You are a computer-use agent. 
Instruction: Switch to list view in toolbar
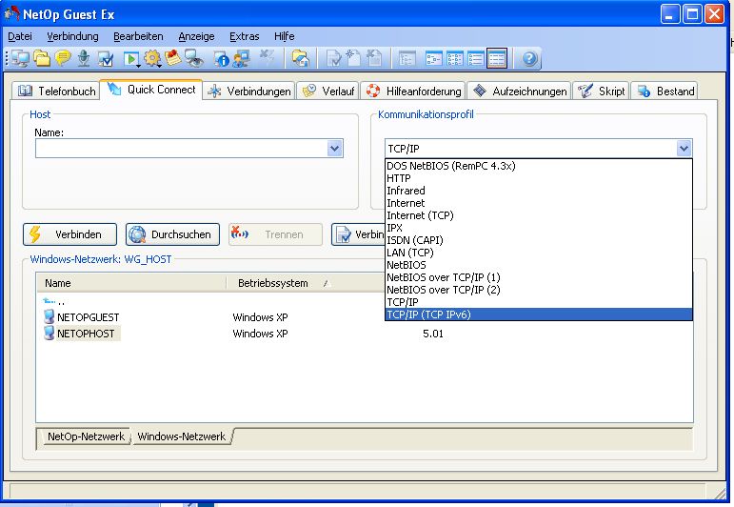point(475,58)
